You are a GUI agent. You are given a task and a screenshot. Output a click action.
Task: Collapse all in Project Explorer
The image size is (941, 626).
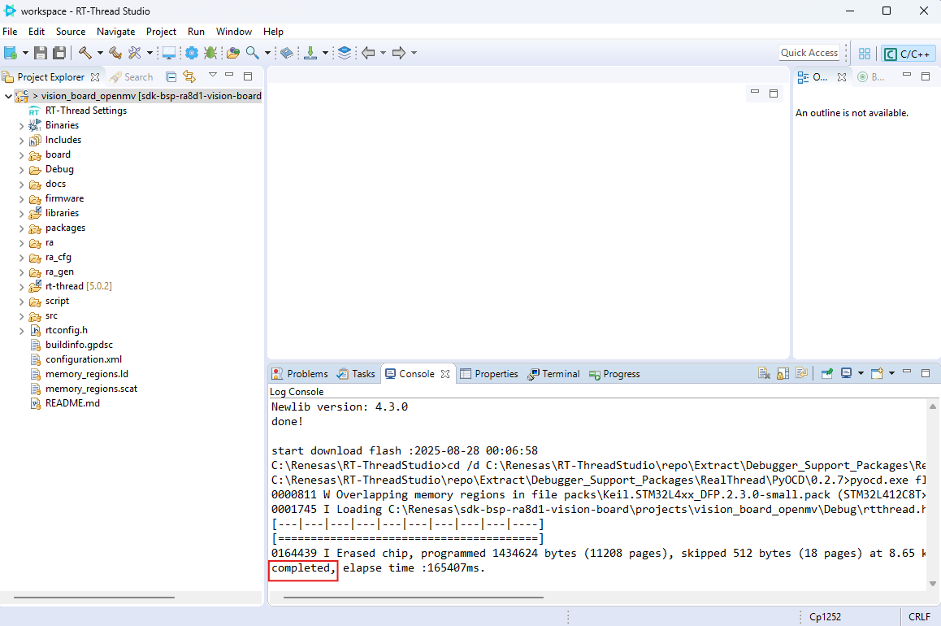point(171,77)
